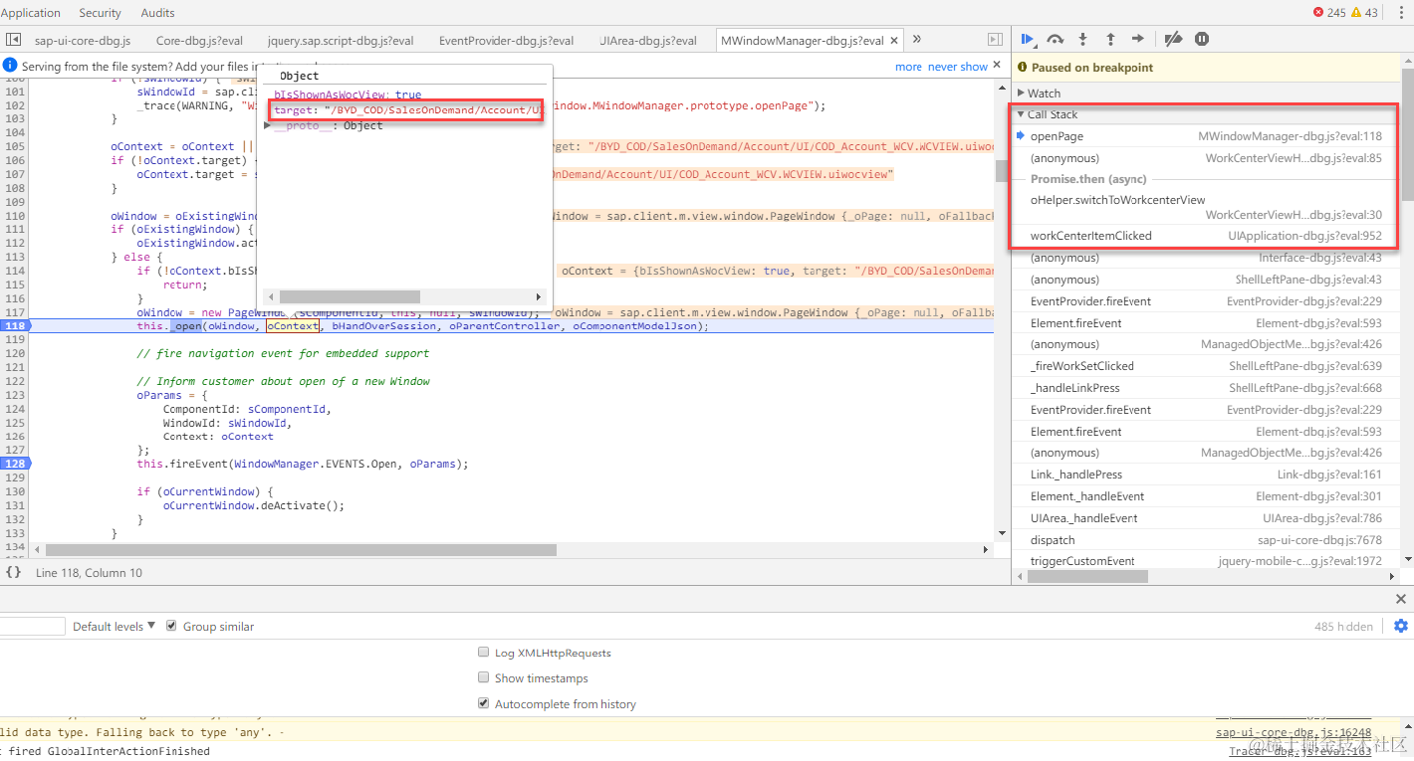
Task: Open sap-ui-core-dbg.js tab
Action: click(82, 41)
